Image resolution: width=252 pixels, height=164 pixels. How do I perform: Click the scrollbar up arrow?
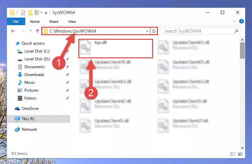click(x=242, y=40)
